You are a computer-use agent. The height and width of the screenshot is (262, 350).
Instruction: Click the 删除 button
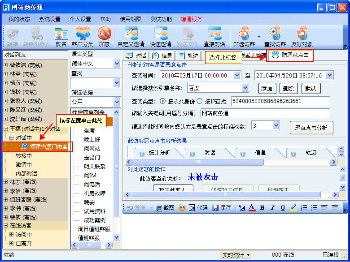[289, 88]
